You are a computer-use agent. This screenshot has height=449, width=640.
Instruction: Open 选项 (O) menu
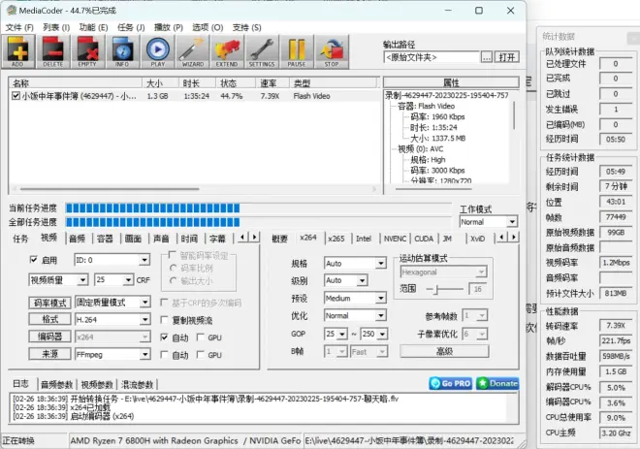click(208, 27)
